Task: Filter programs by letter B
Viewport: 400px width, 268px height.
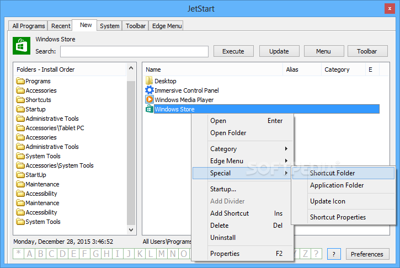Action: click(41, 254)
